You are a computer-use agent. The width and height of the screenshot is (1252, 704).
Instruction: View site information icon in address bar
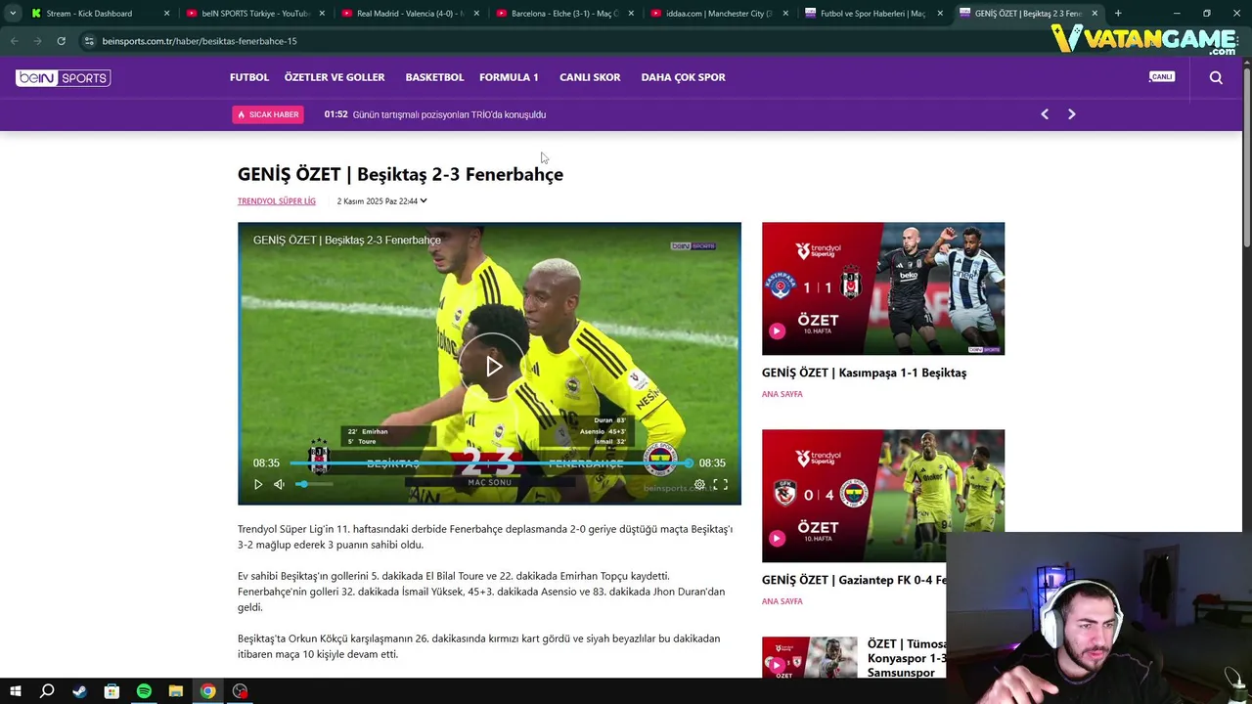(x=89, y=41)
